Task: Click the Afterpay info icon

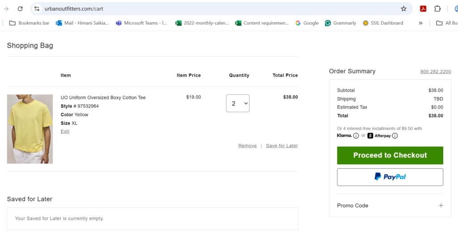Action: pyautogui.click(x=395, y=136)
